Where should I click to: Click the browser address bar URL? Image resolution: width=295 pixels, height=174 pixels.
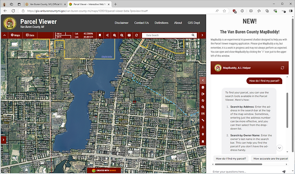click(x=87, y=11)
